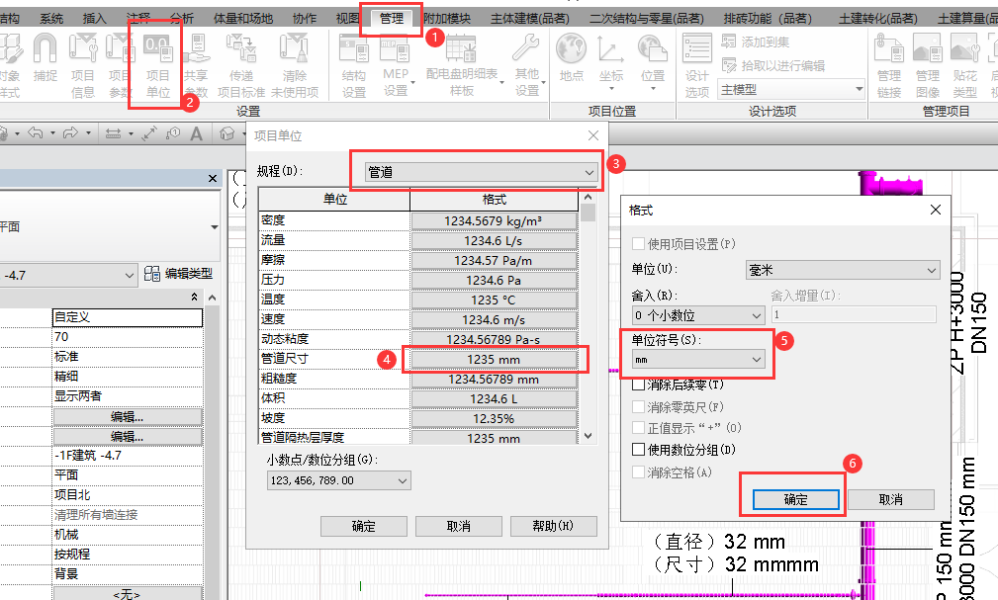
Task: Open 小数点/数位分组 dropdown 123,456,789.00
Action: coord(338,480)
